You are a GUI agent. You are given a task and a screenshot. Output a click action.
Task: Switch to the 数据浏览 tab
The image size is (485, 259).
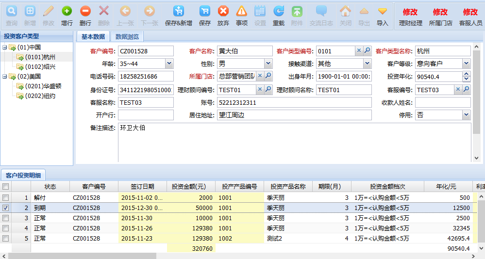(x=127, y=36)
